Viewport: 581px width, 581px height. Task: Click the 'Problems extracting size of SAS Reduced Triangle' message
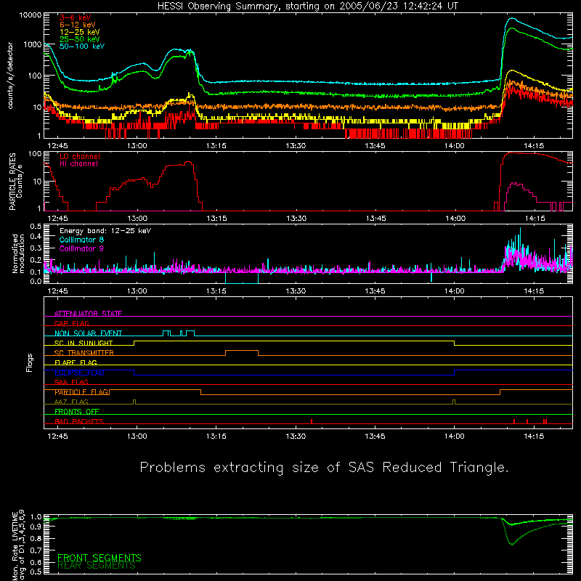point(324,468)
